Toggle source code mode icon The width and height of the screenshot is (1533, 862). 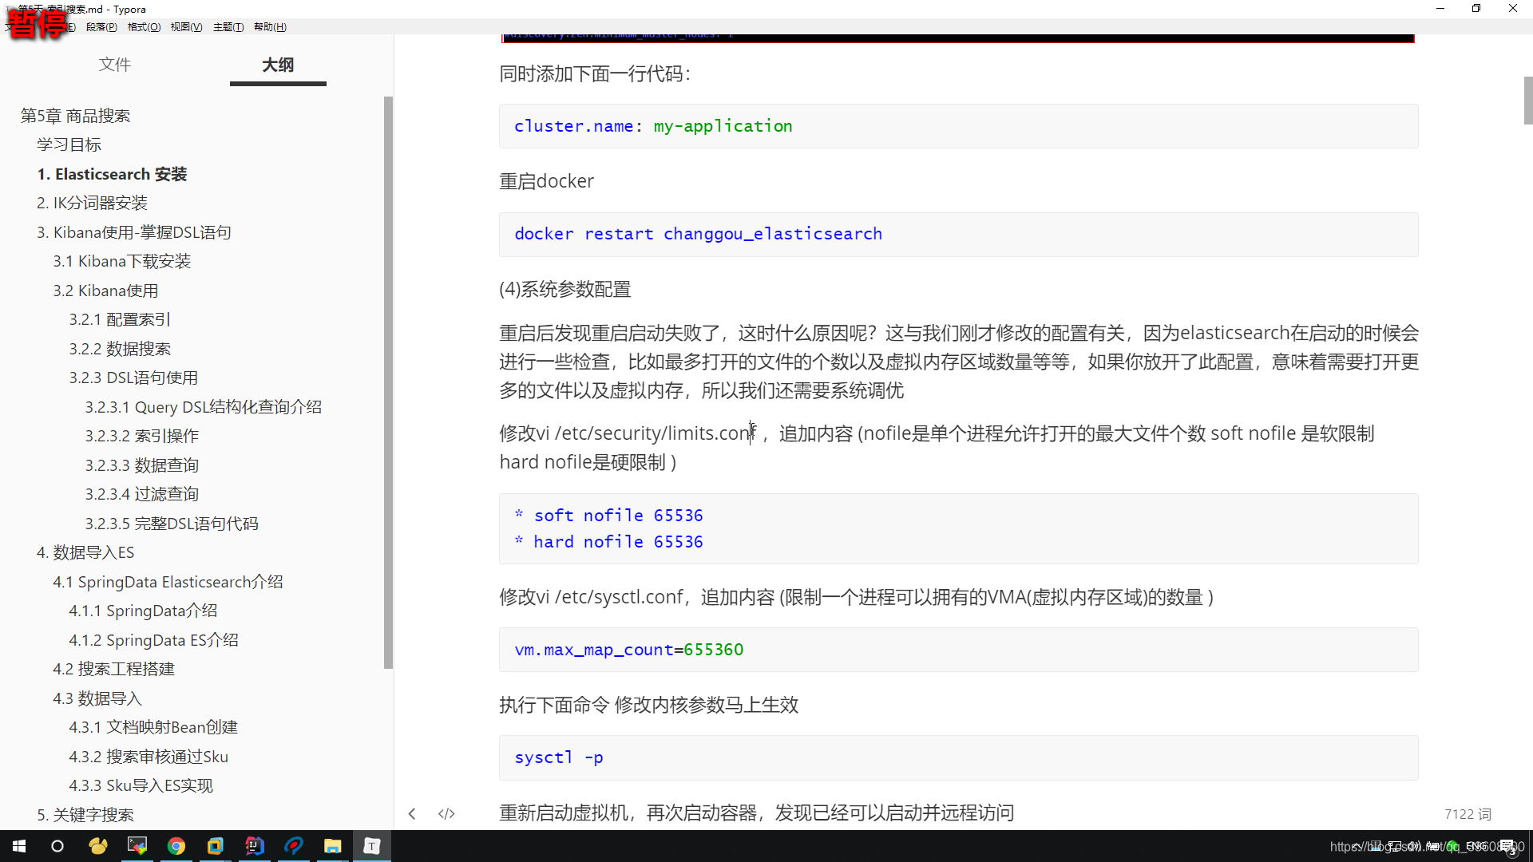[x=446, y=813]
